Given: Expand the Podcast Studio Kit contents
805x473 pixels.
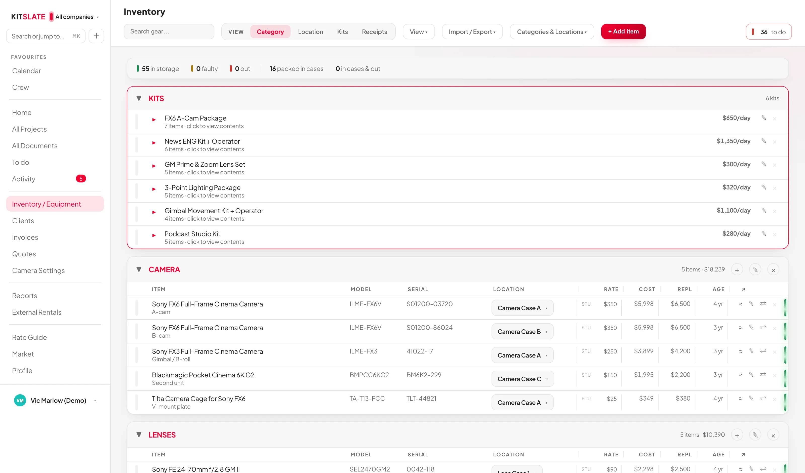Looking at the screenshot, I should (154, 235).
